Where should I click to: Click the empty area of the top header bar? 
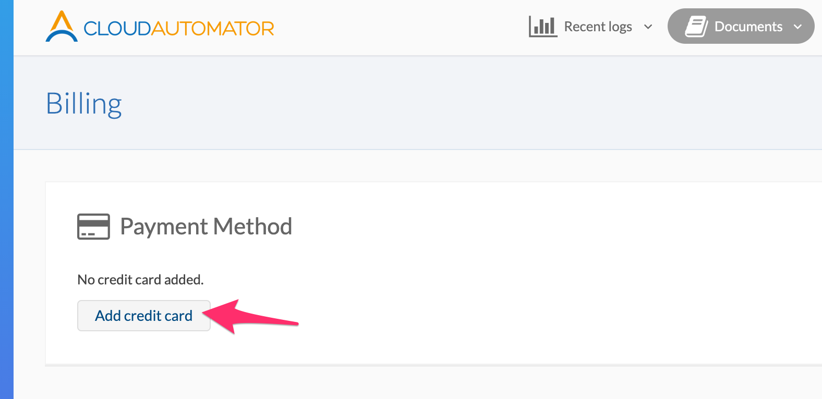coord(402,27)
